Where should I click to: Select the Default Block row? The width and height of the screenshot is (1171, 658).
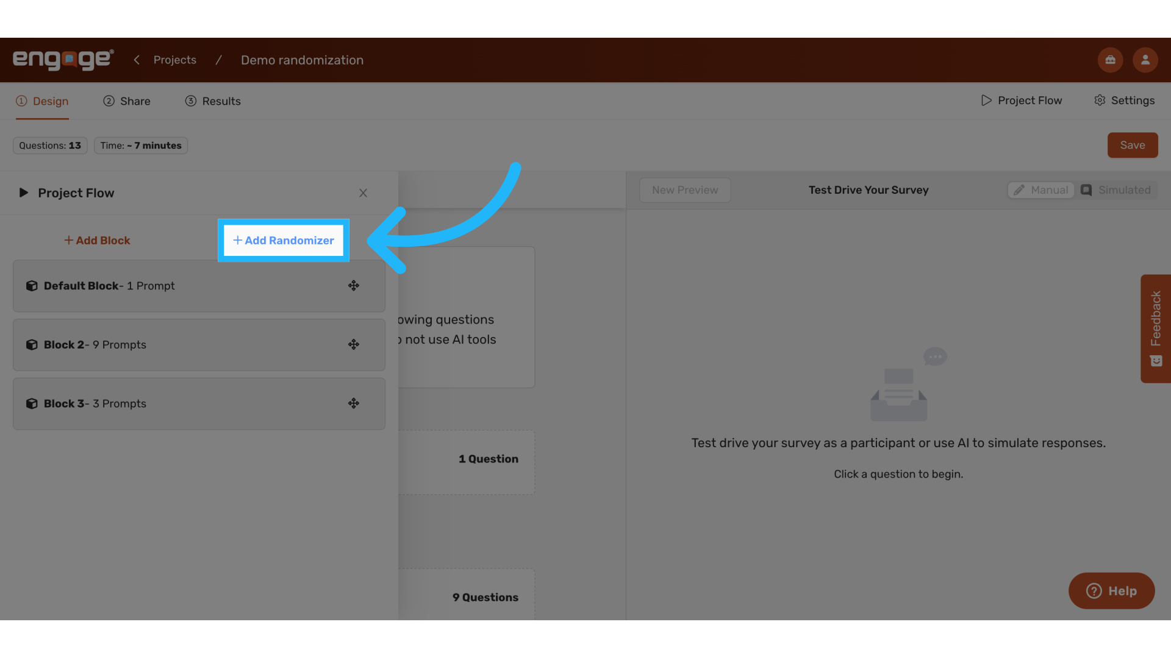click(x=199, y=286)
